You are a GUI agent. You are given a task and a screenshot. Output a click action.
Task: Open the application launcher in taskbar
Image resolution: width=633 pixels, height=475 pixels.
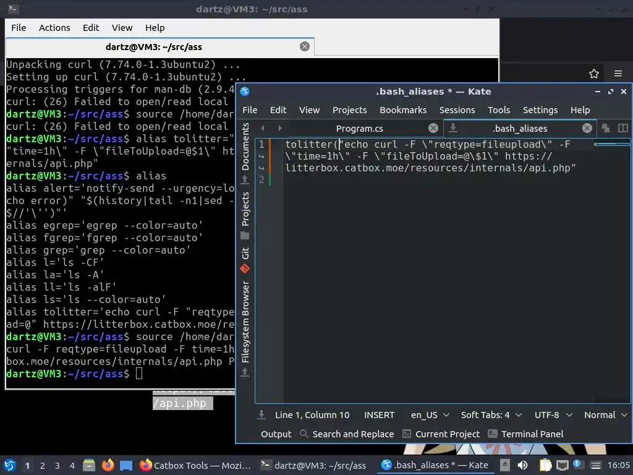[10, 465]
